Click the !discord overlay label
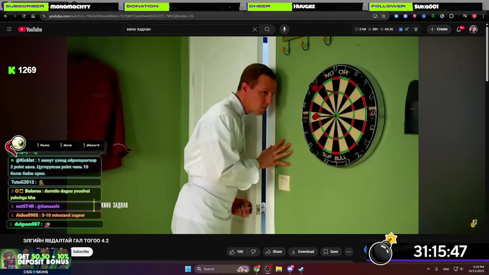The width and height of the screenshot is (489, 275). point(91,145)
